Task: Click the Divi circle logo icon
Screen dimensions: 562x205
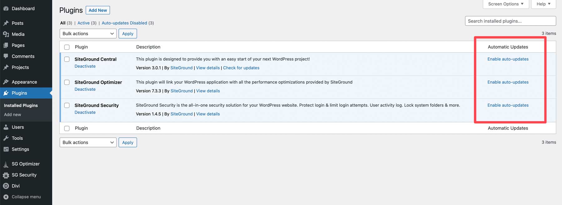Action: [x=6, y=186]
